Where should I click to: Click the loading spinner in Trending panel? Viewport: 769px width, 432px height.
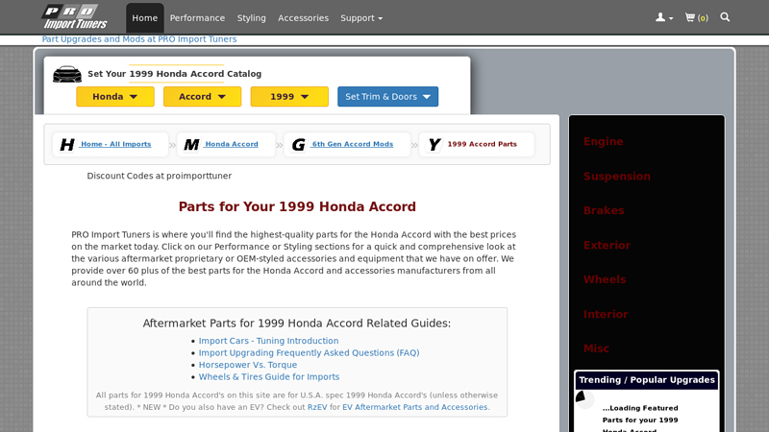tap(584, 398)
